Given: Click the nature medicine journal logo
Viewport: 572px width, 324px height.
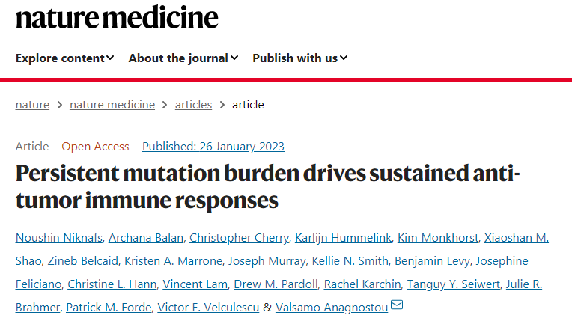Looking at the screenshot, I should (117, 16).
